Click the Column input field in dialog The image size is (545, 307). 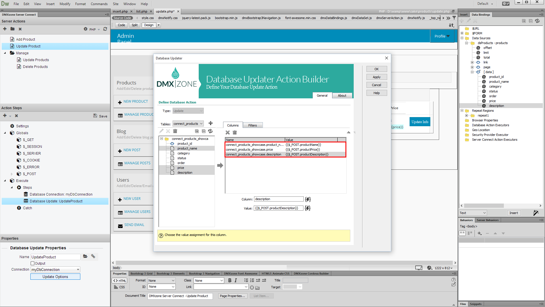[278, 199]
